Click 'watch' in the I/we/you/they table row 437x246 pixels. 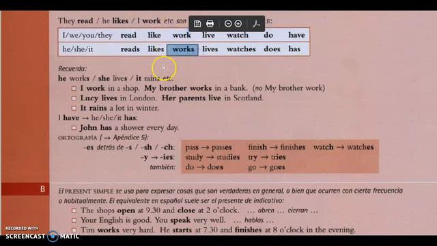pyautogui.click(x=238, y=35)
